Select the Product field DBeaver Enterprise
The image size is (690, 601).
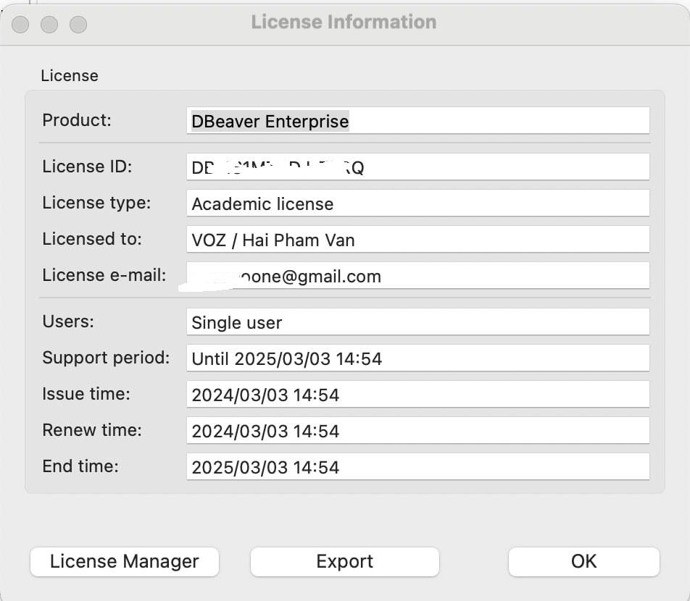(x=418, y=120)
